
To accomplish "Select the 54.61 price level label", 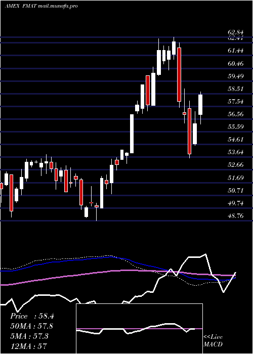I will tap(236, 139).
